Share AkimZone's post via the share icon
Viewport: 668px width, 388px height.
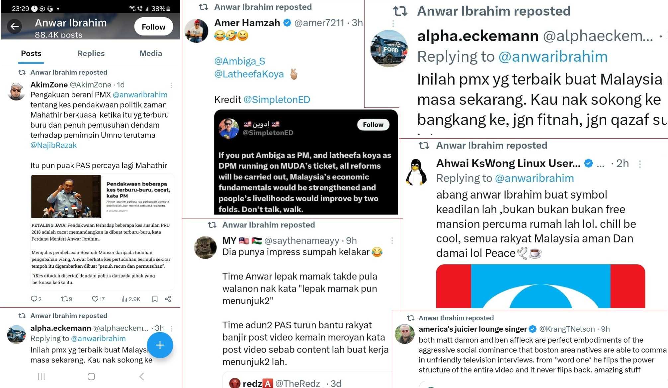[x=168, y=299]
